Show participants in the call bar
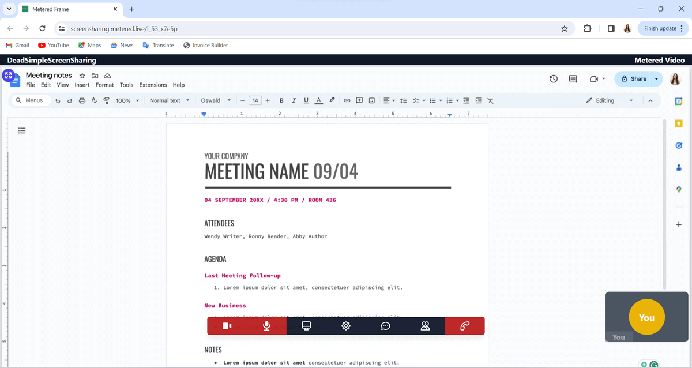Image resolution: width=692 pixels, height=368 pixels. click(x=425, y=326)
